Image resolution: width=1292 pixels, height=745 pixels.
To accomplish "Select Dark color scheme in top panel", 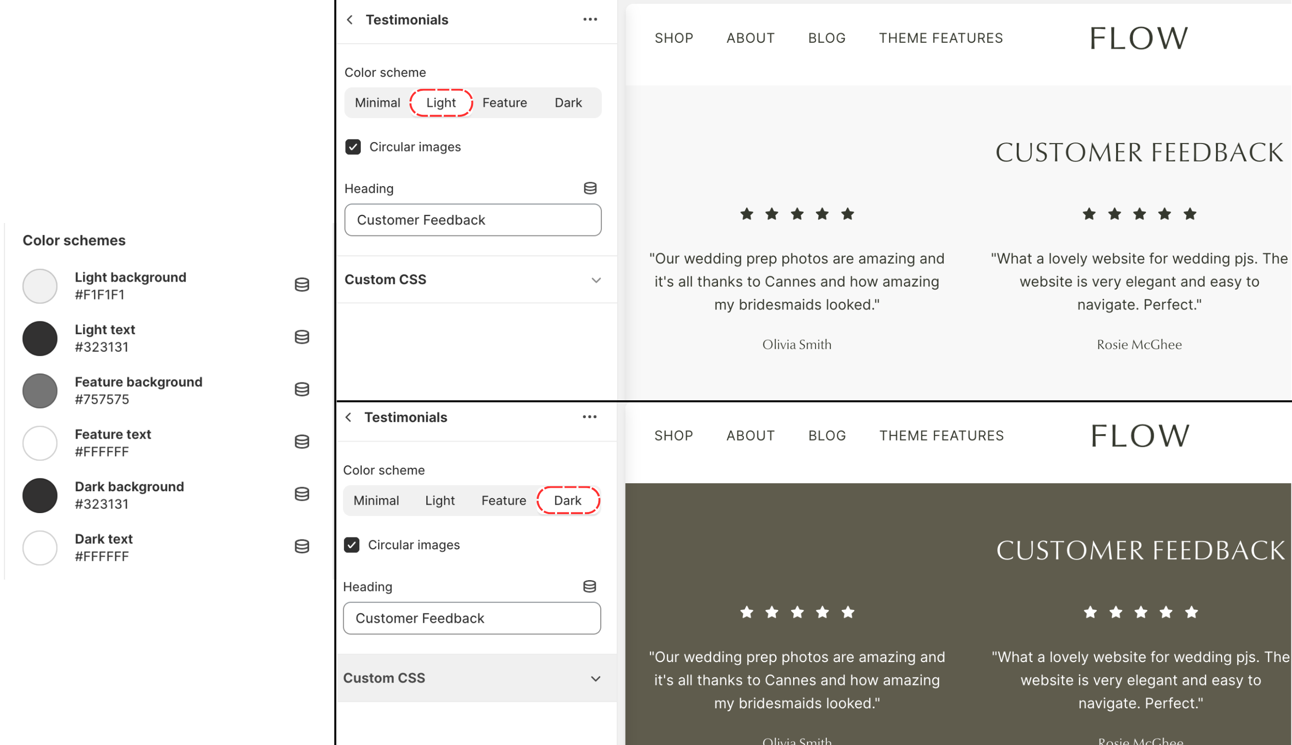I will 567,103.
